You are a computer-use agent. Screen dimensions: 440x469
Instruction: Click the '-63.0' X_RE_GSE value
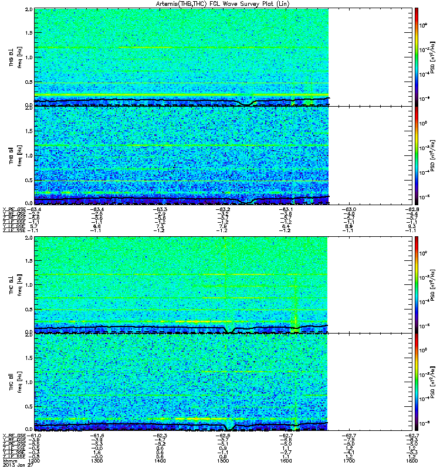pyautogui.click(x=348, y=209)
